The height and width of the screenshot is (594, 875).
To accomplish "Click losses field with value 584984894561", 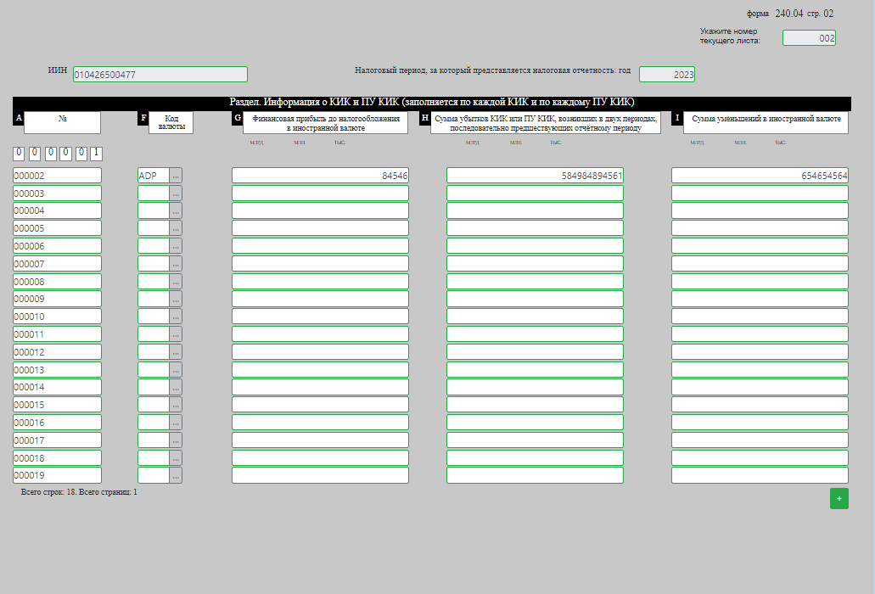I will pyautogui.click(x=535, y=176).
